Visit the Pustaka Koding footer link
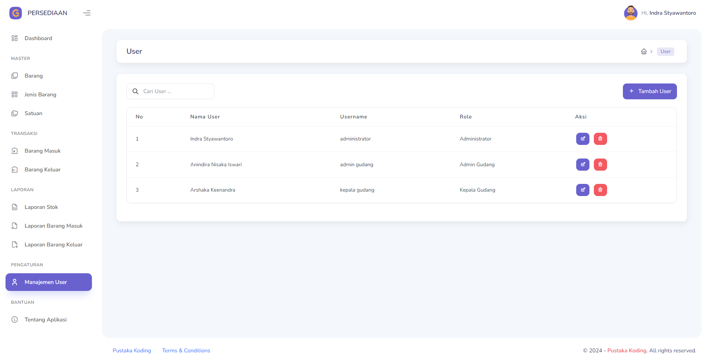Viewport: 706px width, 363px height. [x=132, y=350]
